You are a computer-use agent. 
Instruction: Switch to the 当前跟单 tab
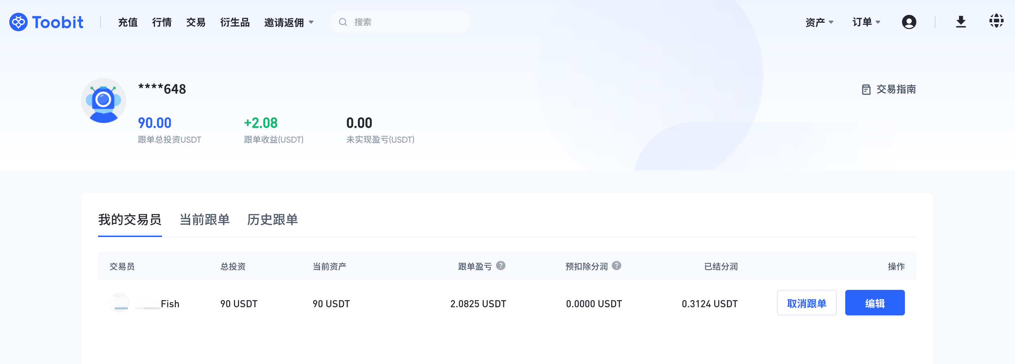(205, 220)
